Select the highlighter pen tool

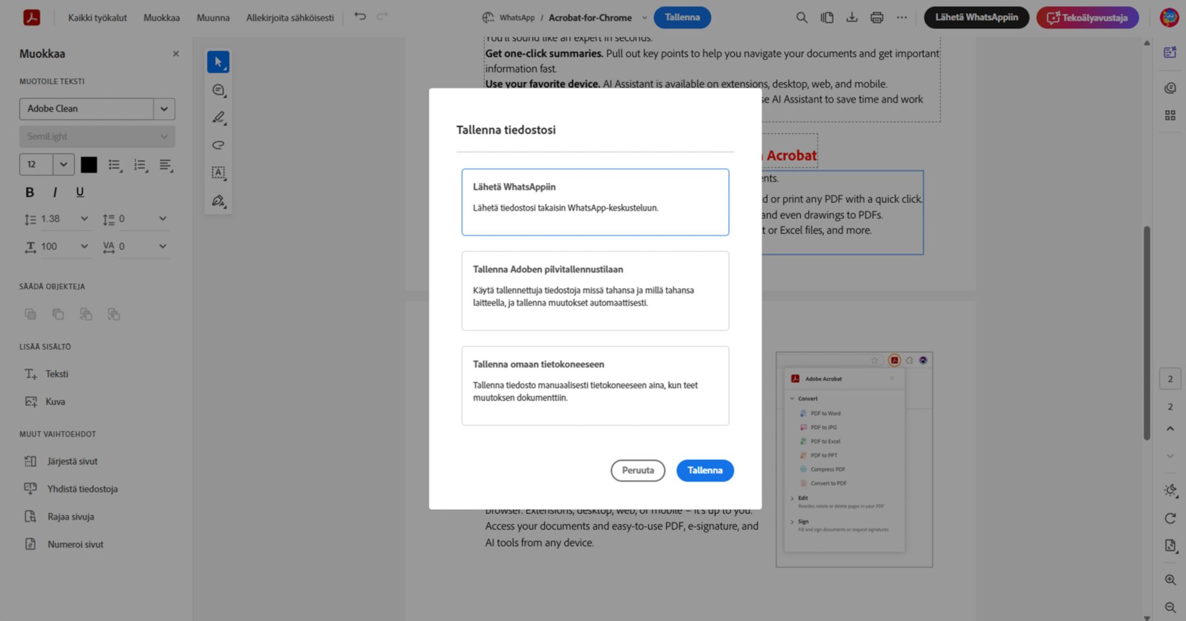click(x=218, y=117)
